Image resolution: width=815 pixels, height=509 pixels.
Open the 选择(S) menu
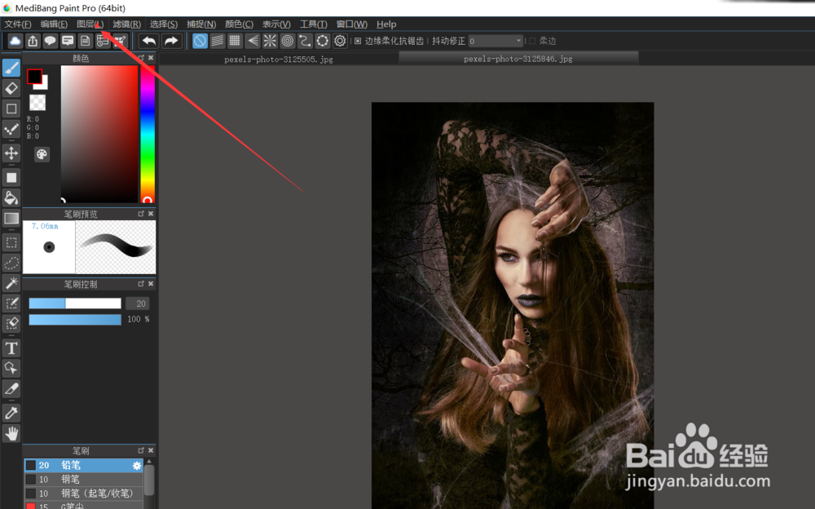click(x=164, y=24)
